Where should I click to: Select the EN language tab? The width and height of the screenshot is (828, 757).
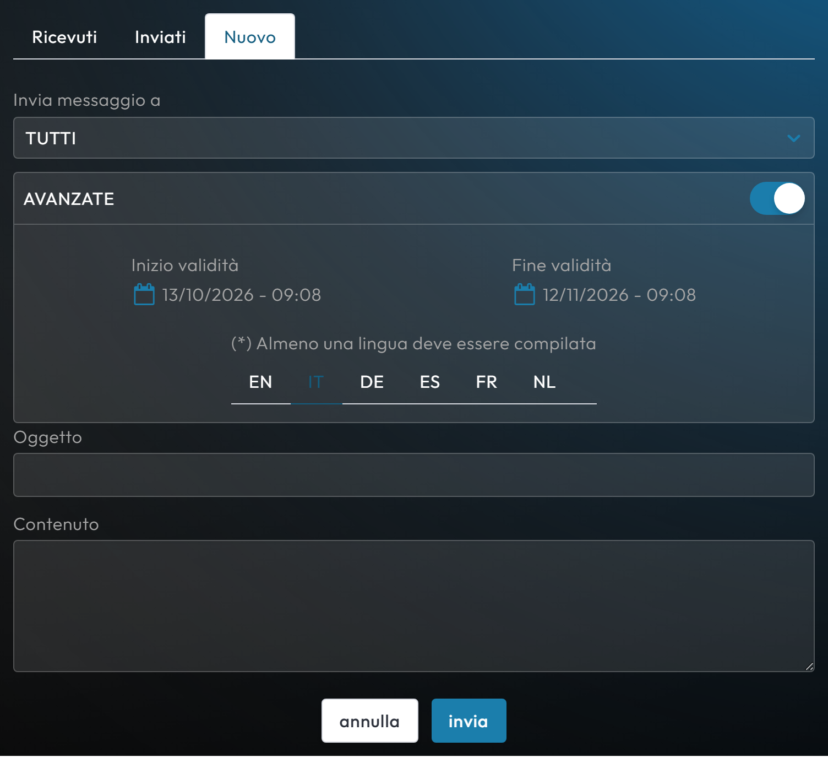click(260, 382)
